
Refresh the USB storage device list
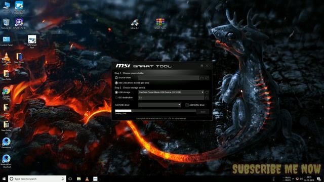pyautogui.click(x=207, y=92)
